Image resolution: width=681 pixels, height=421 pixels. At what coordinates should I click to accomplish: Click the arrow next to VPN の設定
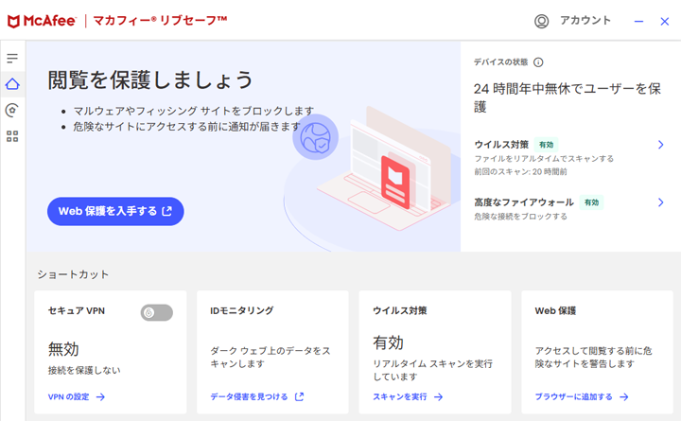100,396
